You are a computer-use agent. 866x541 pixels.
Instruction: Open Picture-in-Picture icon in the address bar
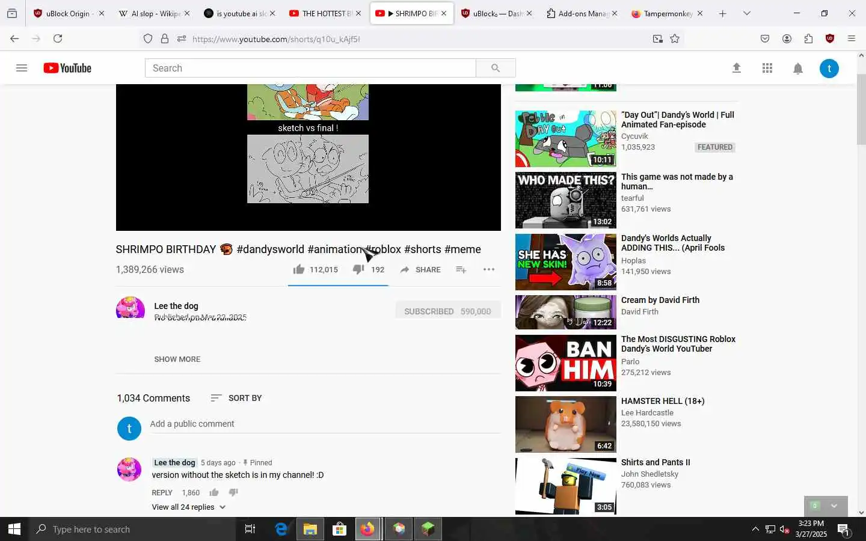click(657, 38)
